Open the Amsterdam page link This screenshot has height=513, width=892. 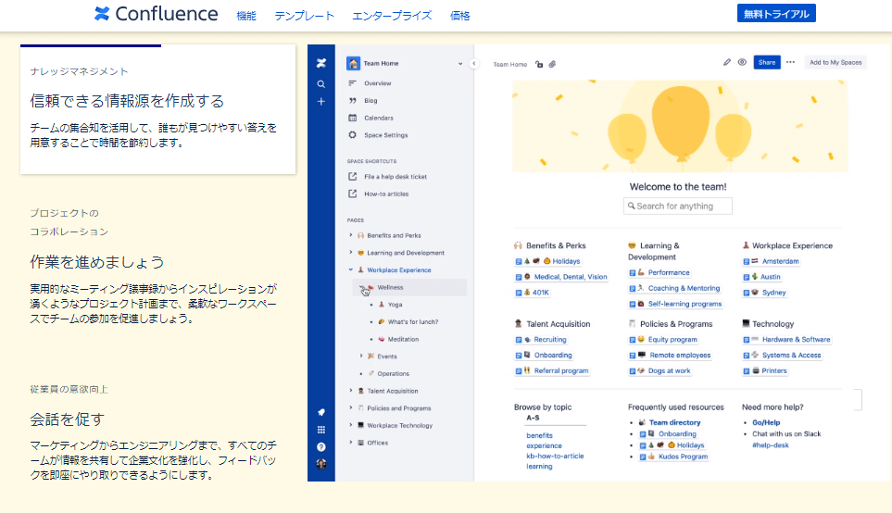coord(780,261)
